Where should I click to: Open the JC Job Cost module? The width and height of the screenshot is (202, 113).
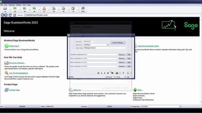pos(73,10)
